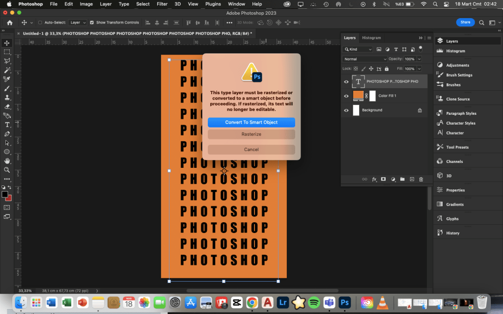503x314 pixels.
Task: Expand the layer Opacity dropdown arrow
Action: (420, 59)
